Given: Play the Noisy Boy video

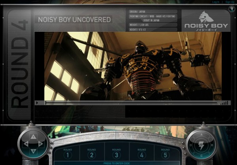Looking at the screenshot, I should click(37, 103).
